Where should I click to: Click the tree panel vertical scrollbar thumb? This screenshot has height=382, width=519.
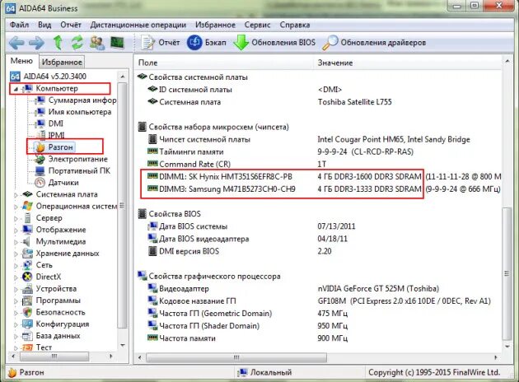[123, 205]
